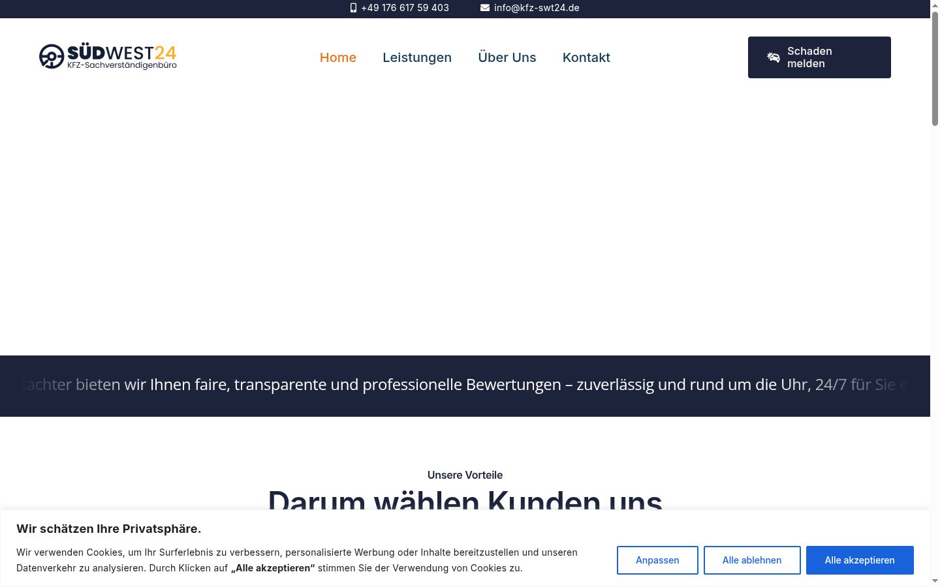Click the car crash icon in Schaden melden
This screenshot has height=587, width=940.
click(774, 57)
